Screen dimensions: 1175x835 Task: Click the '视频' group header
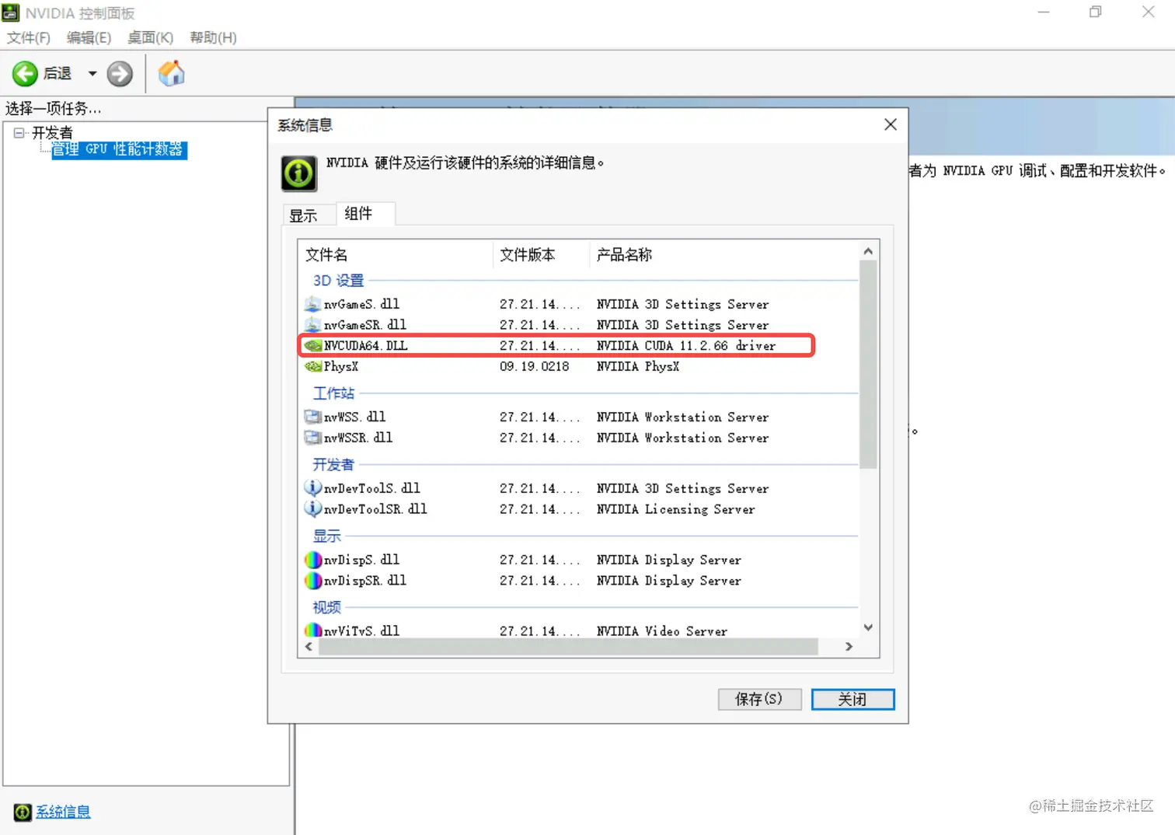(x=327, y=608)
